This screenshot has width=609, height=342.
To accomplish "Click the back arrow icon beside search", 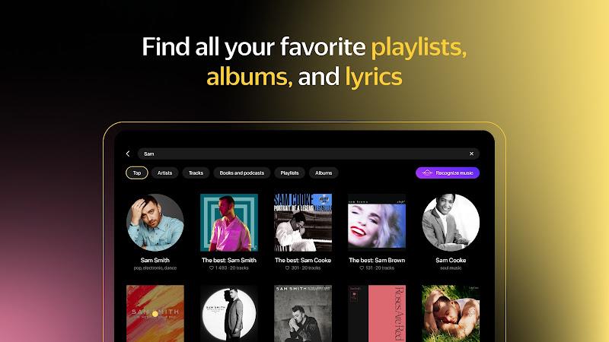I will point(128,154).
